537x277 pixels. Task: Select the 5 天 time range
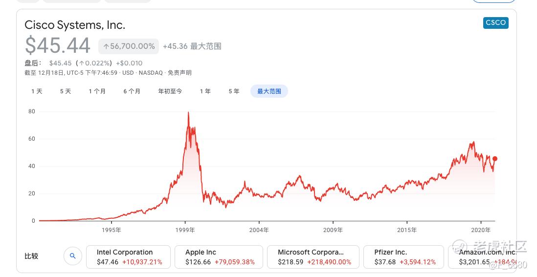coord(66,91)
